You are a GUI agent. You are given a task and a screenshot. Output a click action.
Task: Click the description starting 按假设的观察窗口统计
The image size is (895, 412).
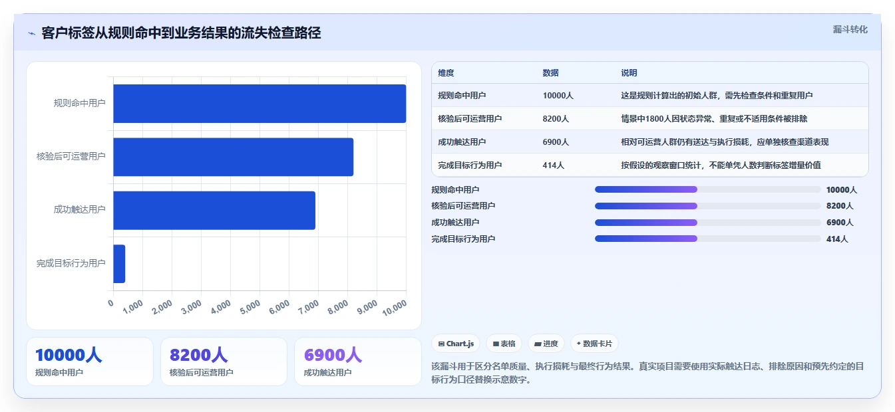721,165
